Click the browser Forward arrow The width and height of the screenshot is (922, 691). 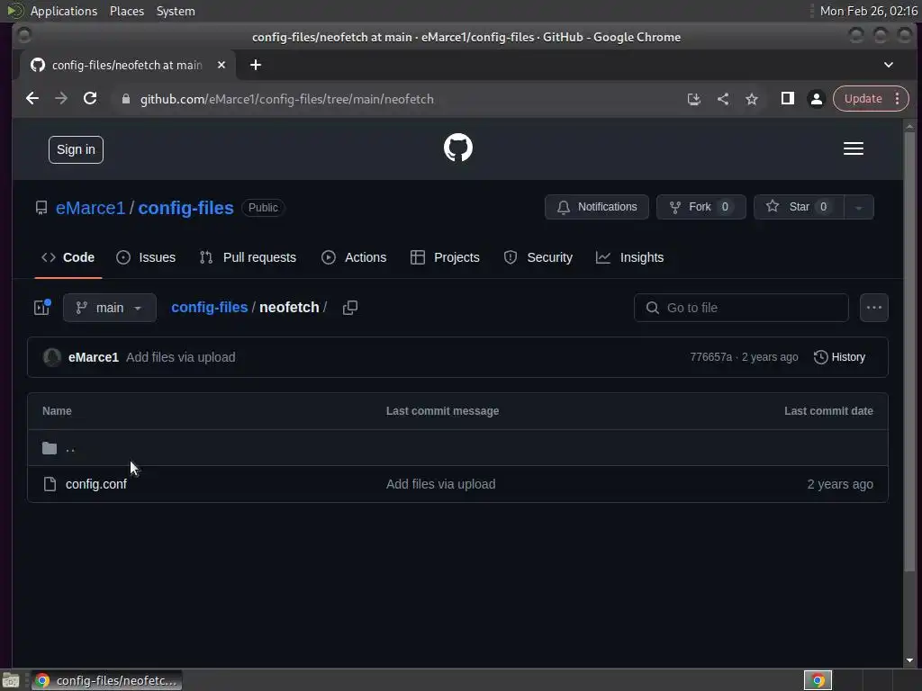click(61, 99)
